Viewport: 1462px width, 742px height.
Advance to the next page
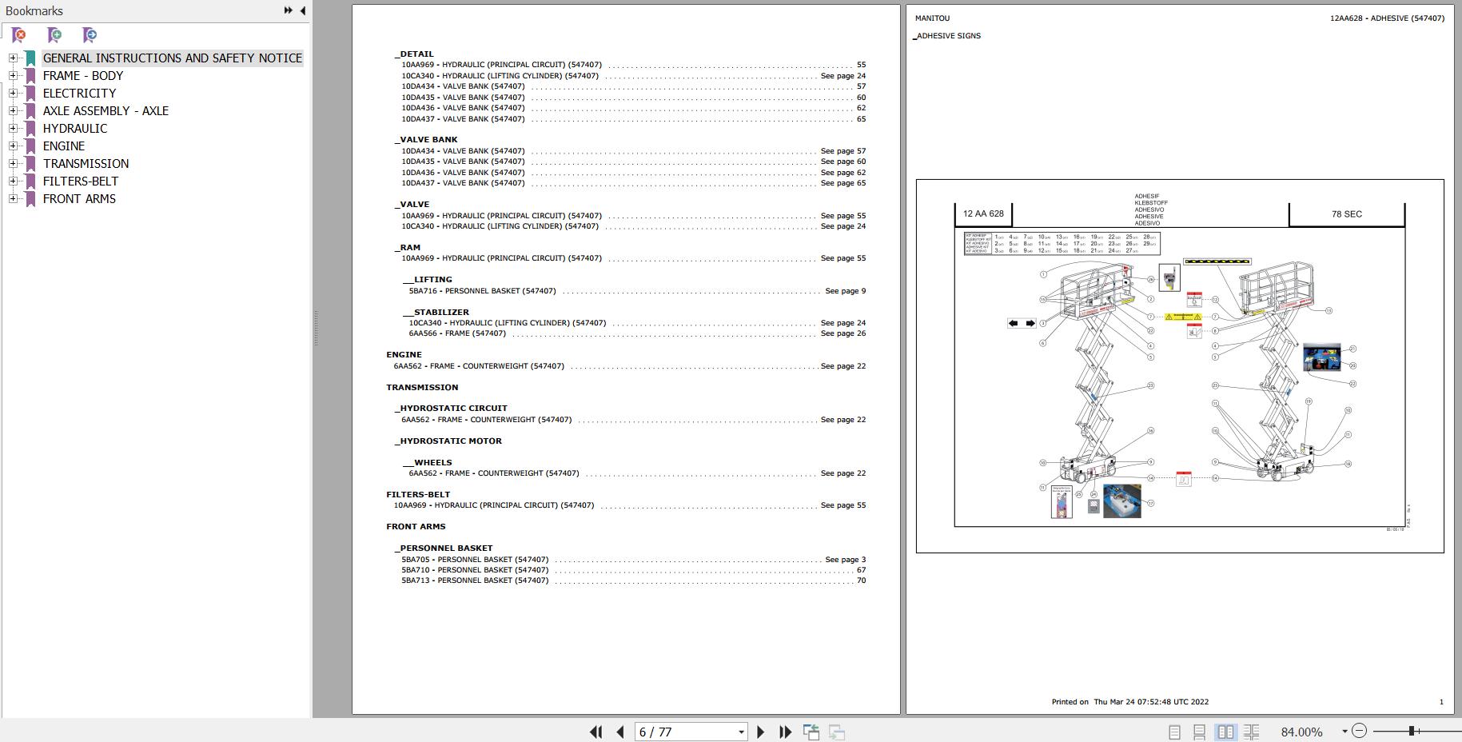tap(760, 732)
